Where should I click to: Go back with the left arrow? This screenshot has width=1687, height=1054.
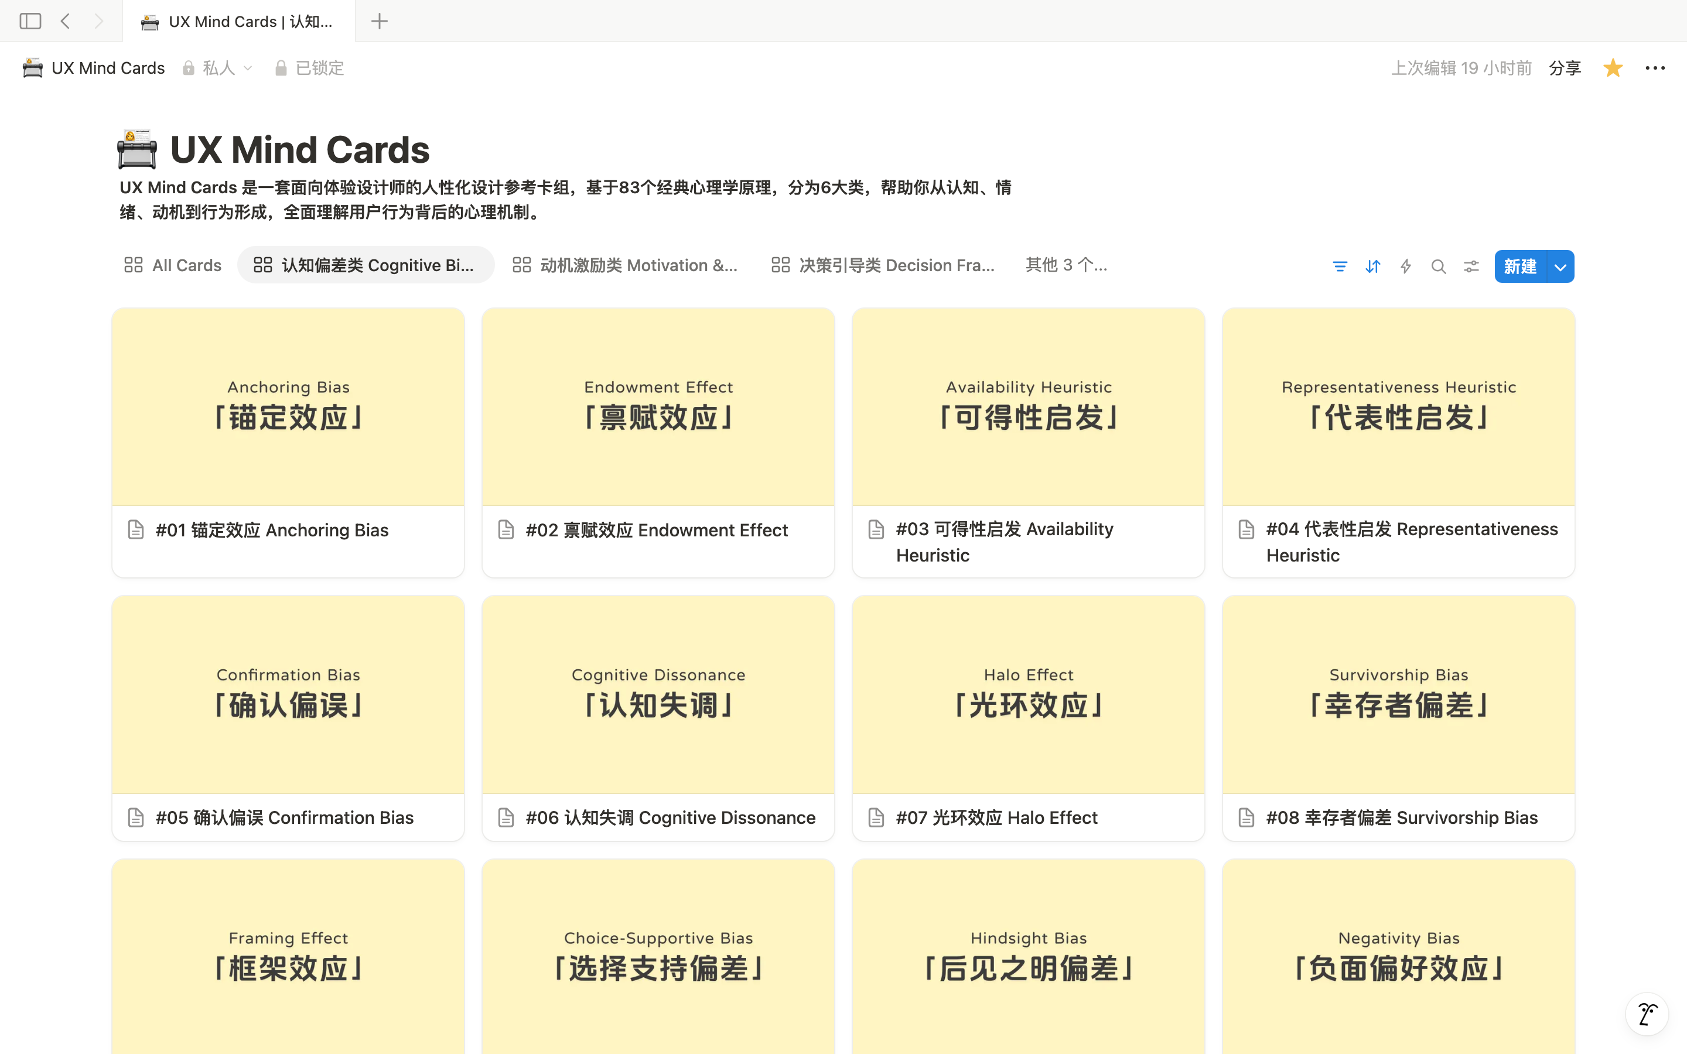(66, 21)
